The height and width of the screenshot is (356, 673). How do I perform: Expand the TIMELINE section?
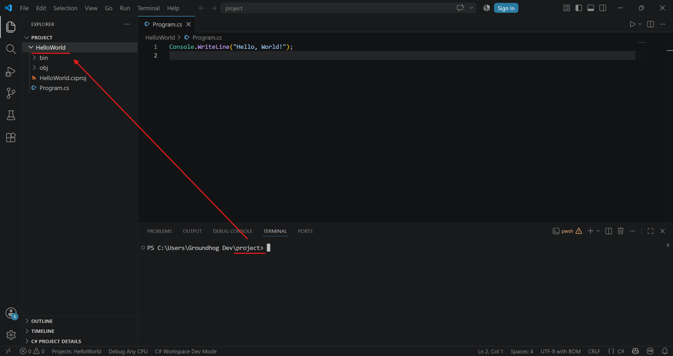tap(27, 331)
